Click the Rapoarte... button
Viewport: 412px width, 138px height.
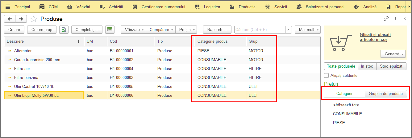pos(217,30)
